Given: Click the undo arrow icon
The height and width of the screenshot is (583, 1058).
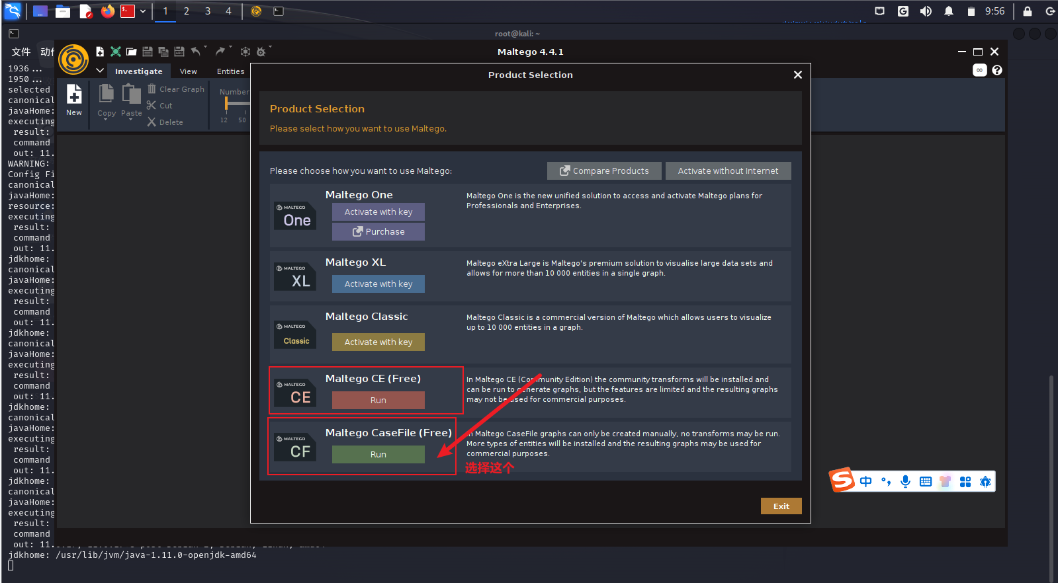Looking at the screenshot, I should tap(196, 51).
